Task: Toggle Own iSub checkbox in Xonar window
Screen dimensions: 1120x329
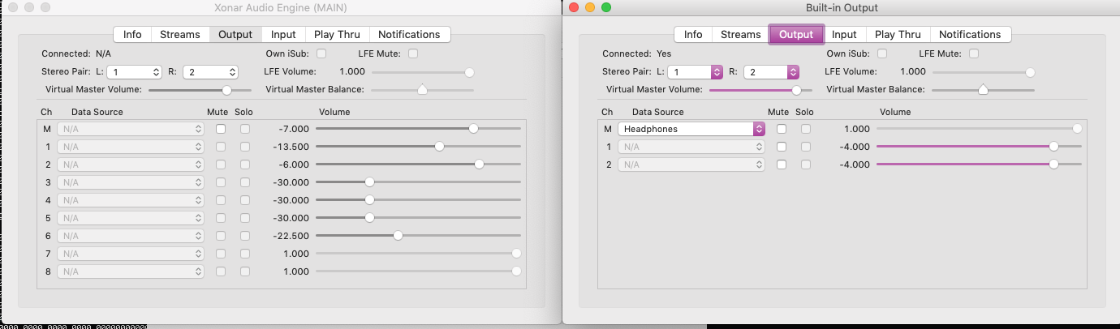Action: coord(321,53)
